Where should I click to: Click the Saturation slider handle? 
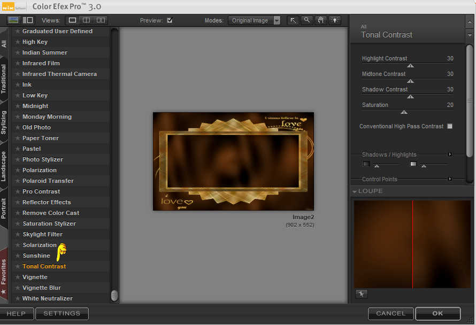[x=404, y=112]
